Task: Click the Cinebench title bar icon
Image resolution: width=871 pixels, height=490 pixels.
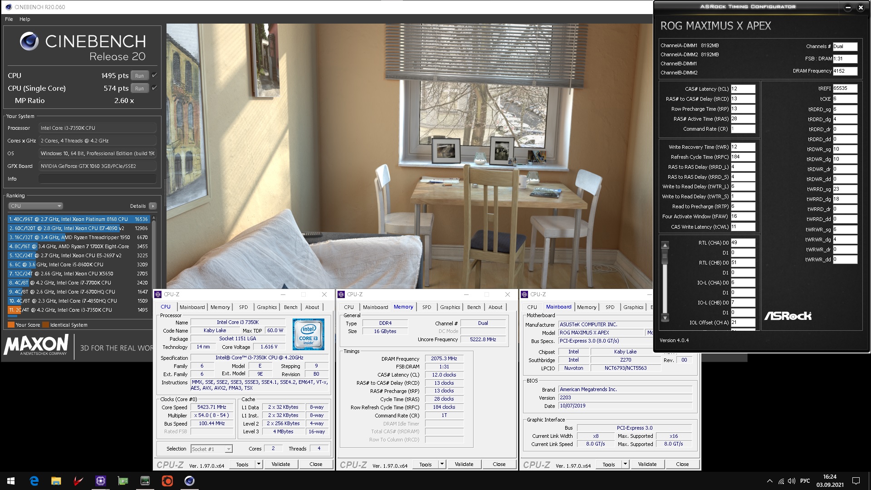Action: click(x=8, y=7)
